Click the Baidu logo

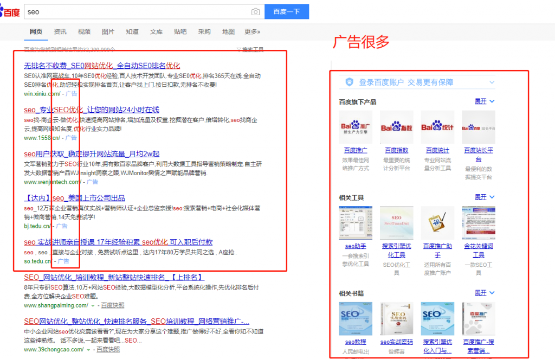click(10, 11)
